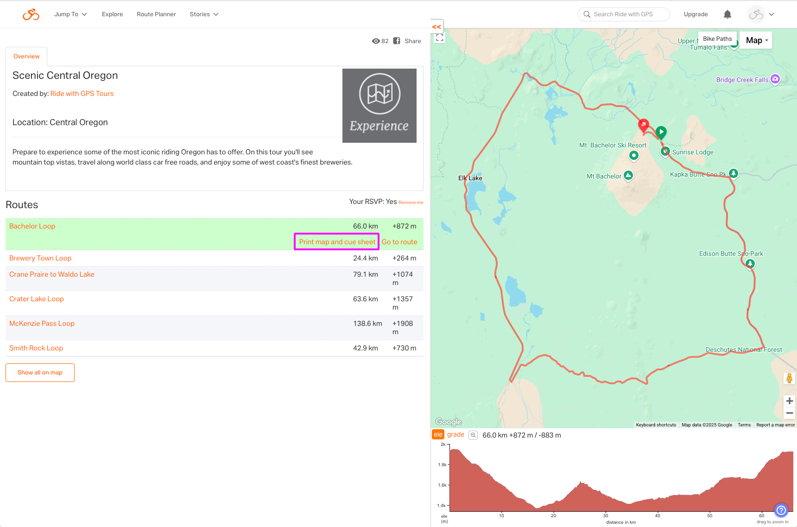Click the Ride with GPS logo
This screenshot has width=797, height=527.
(x=31, y=14)
